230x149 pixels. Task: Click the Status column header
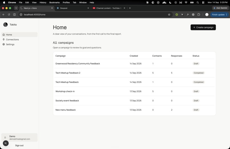click(196, 56)
